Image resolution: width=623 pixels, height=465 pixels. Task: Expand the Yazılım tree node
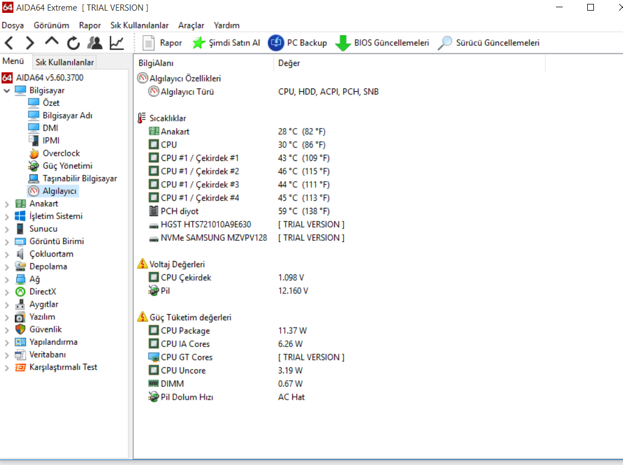tap(7, 317)
